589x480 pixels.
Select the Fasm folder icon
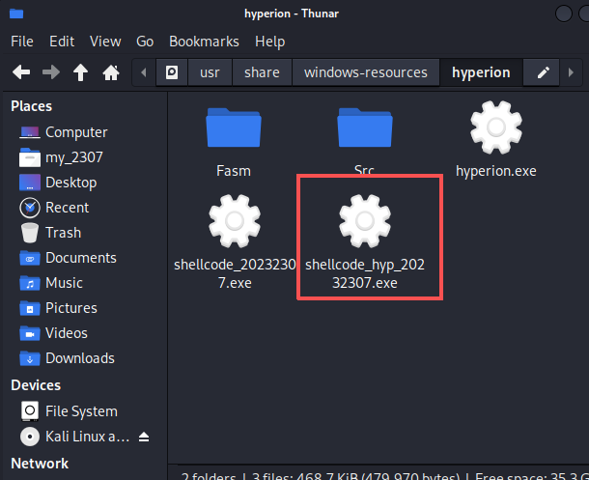tap(234, 127)
